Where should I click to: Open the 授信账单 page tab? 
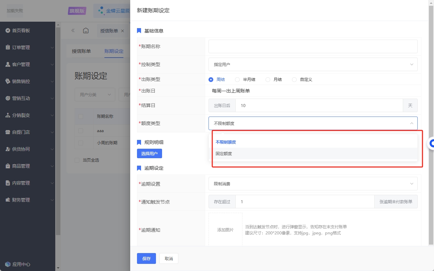tap(109, 31)
